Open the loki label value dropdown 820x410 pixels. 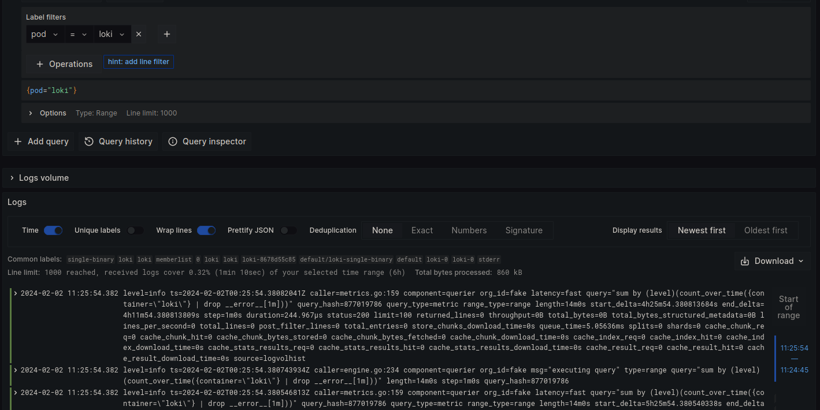(112, 34)
